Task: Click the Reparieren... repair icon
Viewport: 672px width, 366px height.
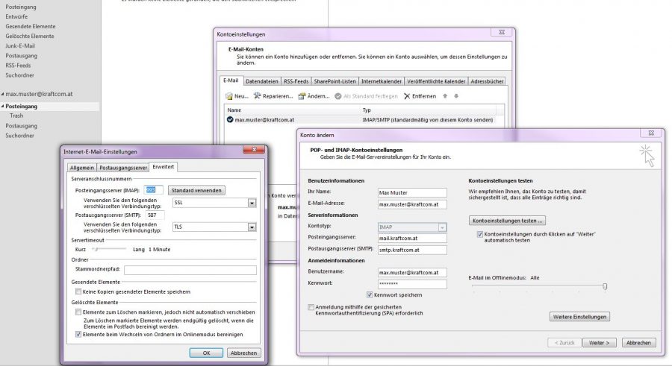Action: [x=258, y=96]
